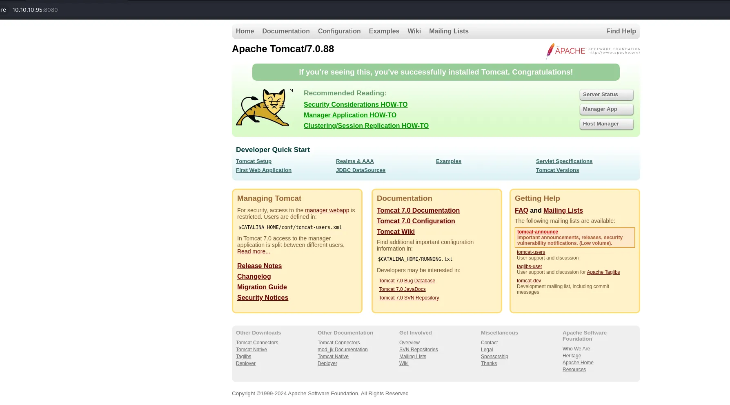This screenshot has height=405, width=730.
Task: Open the Release Notes link
Action: [259, 266]
